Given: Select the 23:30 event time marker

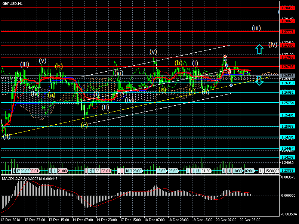Looking at the screenshot, I should point(173,171).
